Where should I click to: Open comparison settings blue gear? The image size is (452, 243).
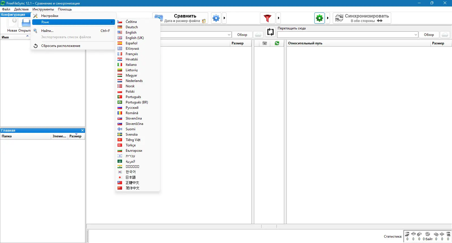[x=216, y=18]
